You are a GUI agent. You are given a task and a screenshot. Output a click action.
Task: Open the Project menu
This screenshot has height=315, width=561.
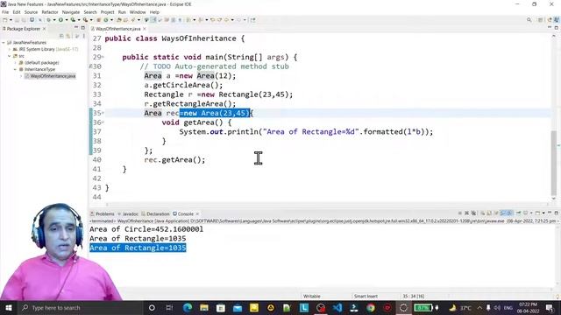coord(107,12)
